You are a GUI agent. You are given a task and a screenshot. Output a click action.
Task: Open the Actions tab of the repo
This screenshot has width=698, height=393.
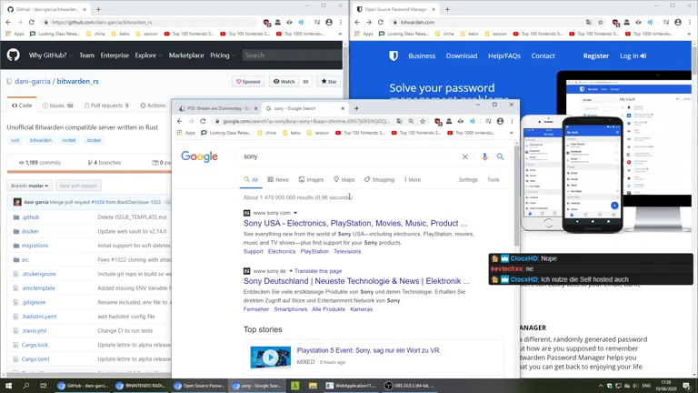(x=153, y=106)
